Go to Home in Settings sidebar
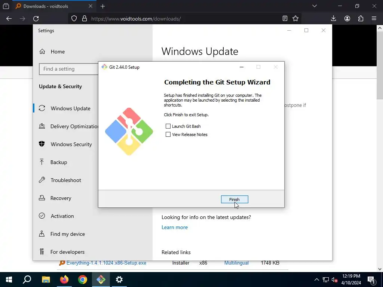Screen dimensions: 383x287 click(x=58, y=52)
